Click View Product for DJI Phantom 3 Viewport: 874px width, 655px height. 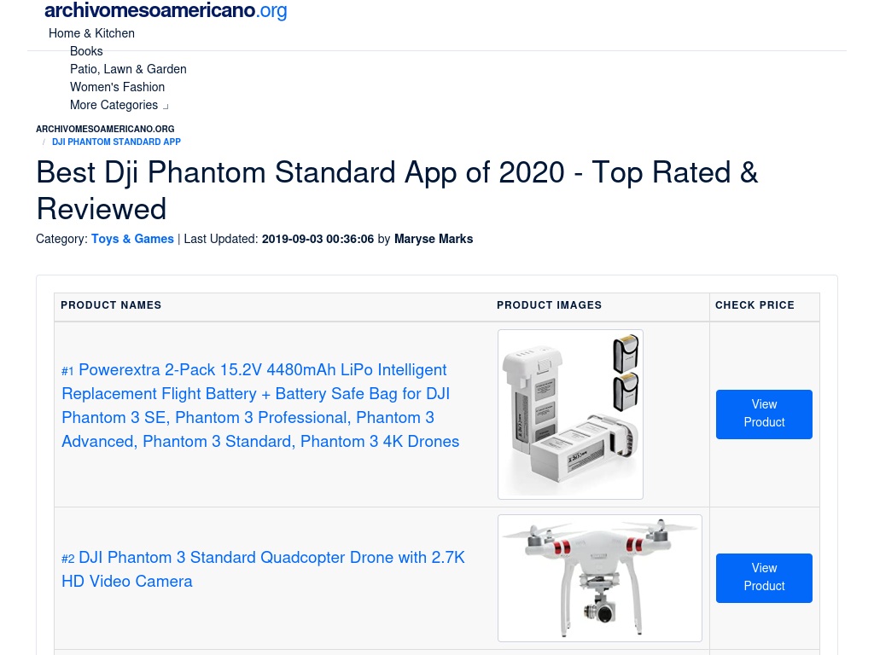click(x=764, y=578)
